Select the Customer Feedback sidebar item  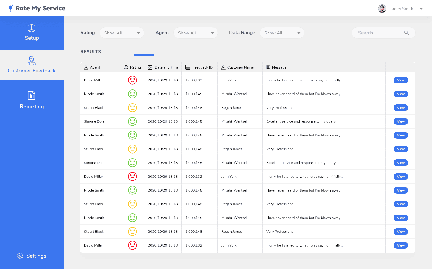[x=32, y=65]
